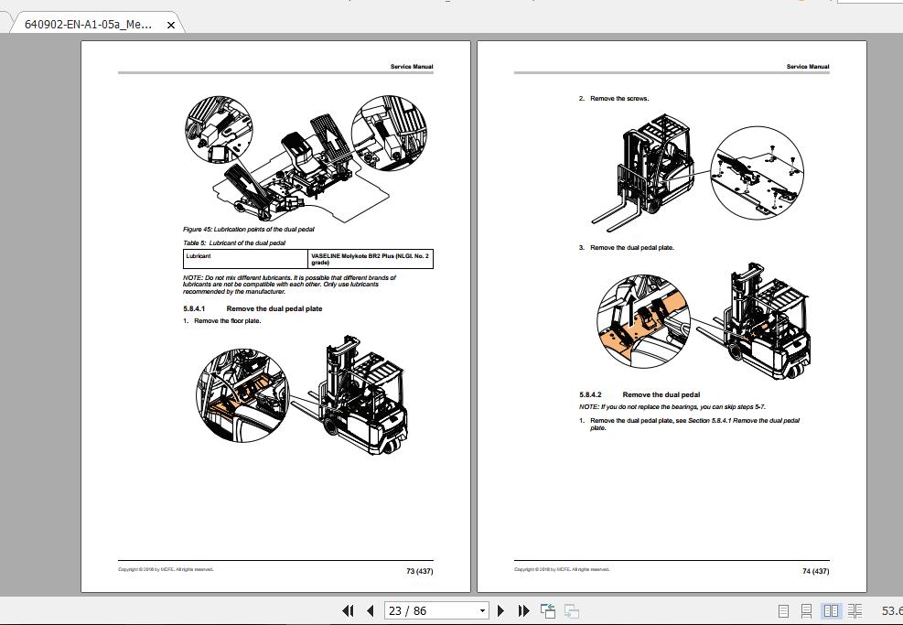
Task: Jump to the first page using the leftmost arrow
Action: coord(348,610)
